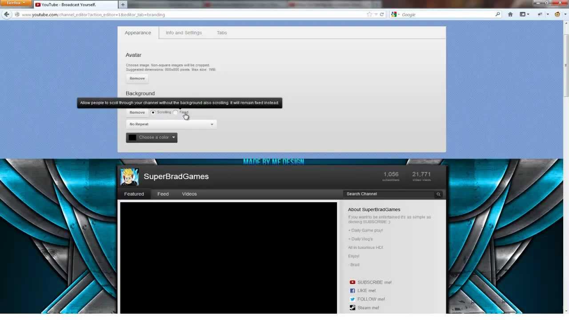Screen dimensions: 569x320
Task: Click in the Search Channel field
Action: coord(389,194)
